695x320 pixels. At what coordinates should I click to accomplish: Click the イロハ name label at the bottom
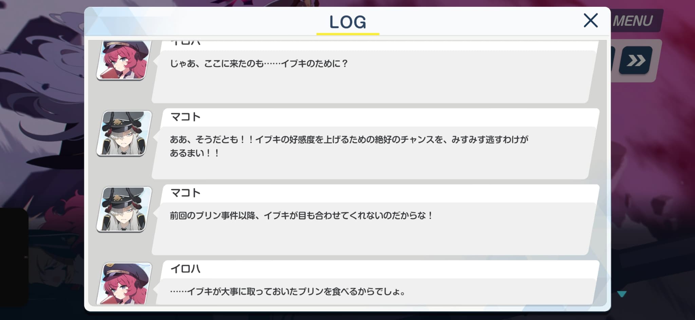186,269
